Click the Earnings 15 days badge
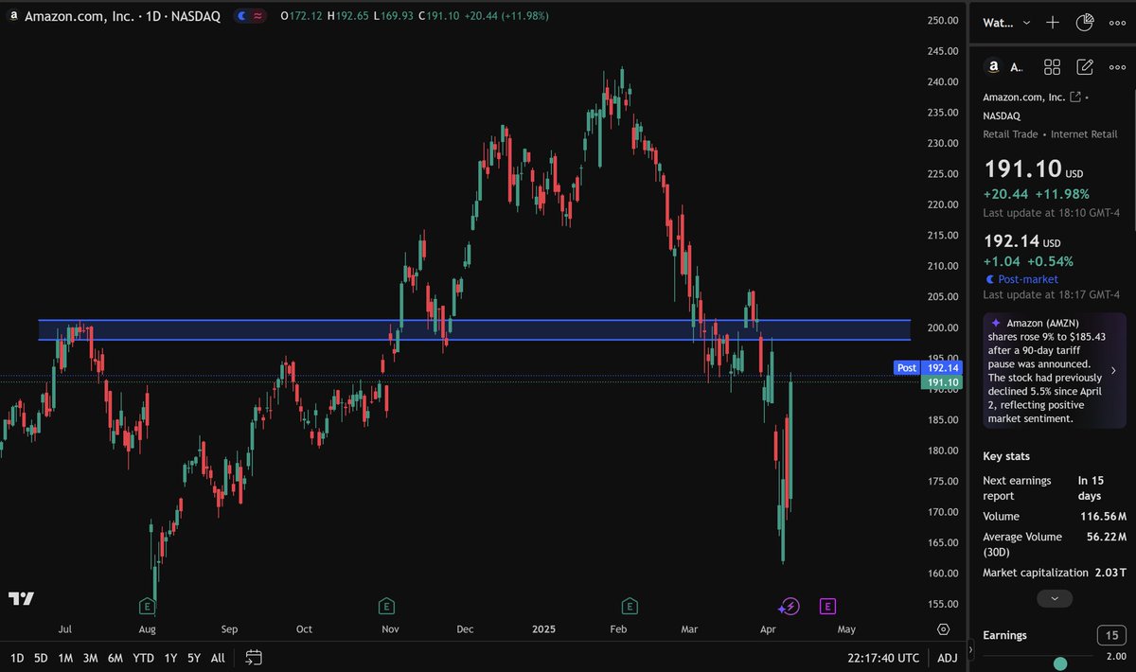1136x672 pixels. [1110, 635]
